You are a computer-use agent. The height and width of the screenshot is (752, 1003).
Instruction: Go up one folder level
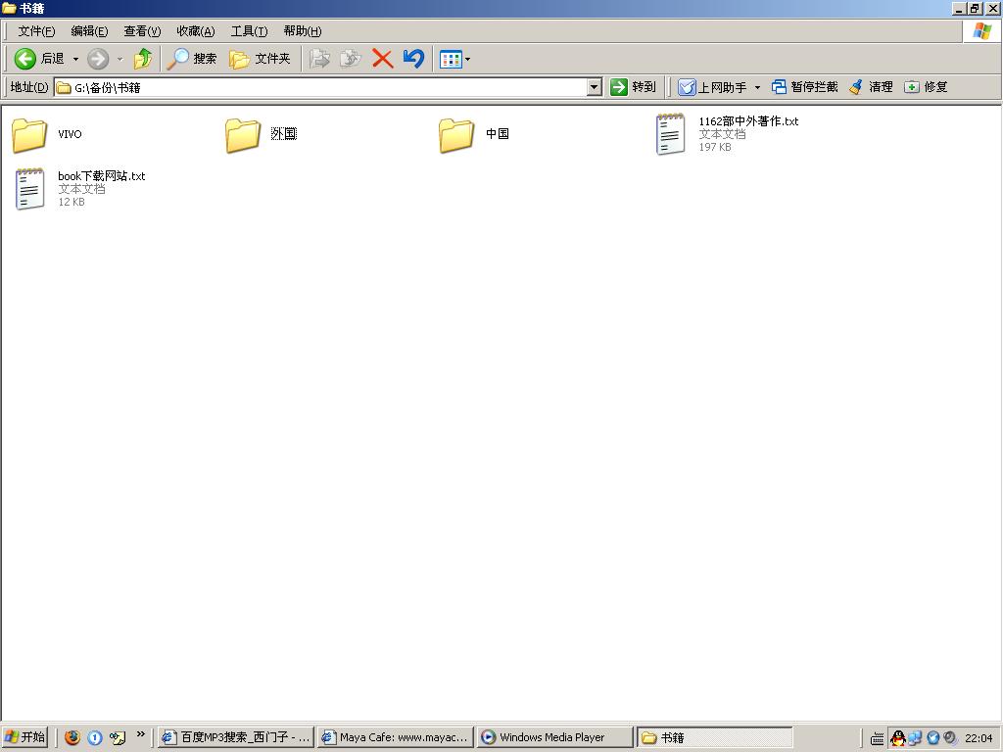pyautogui.click(x=143, y=59)
